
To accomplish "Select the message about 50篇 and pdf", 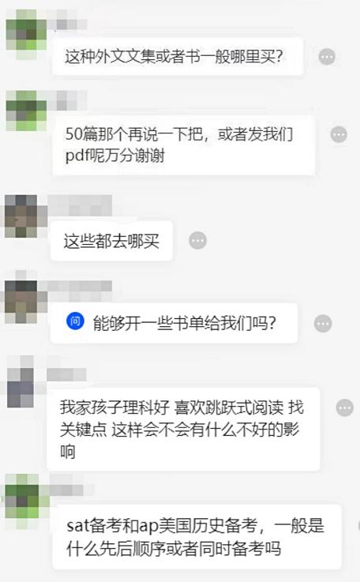I will (184, 145).
